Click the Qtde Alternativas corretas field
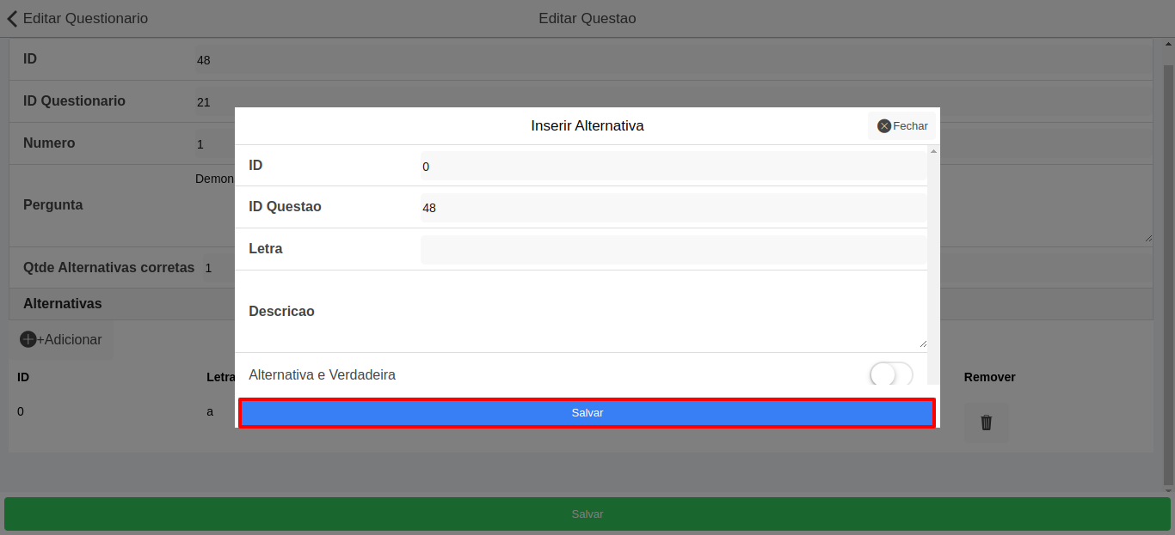This screenshot has width=1175, height=535. click(219, 268)
